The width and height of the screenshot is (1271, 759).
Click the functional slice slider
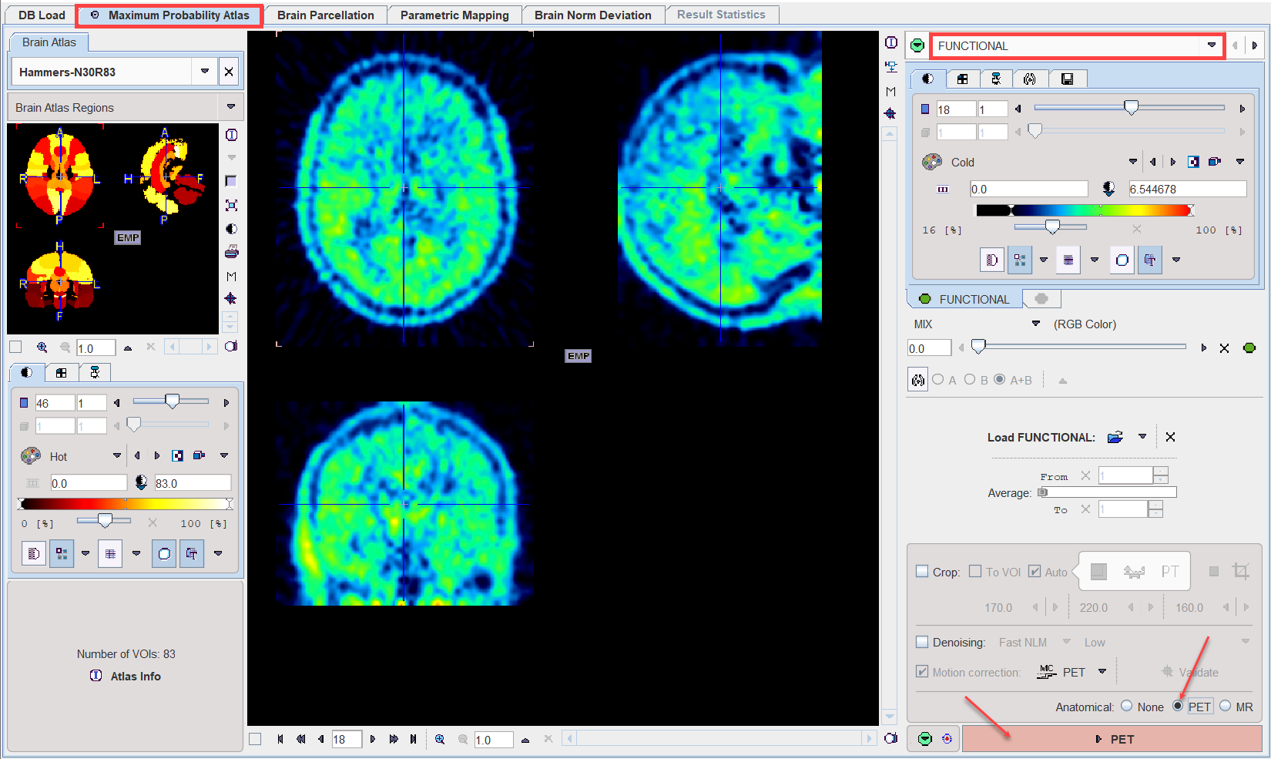tap(1129, 108)
